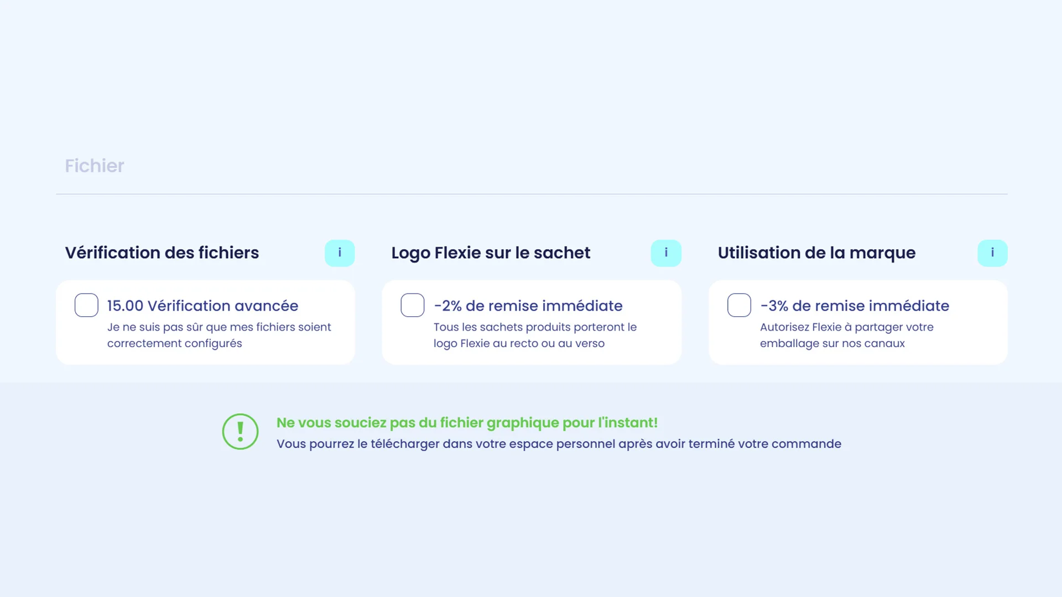Show info for Logo Flexie sur le sachet

tap(666, 253)
